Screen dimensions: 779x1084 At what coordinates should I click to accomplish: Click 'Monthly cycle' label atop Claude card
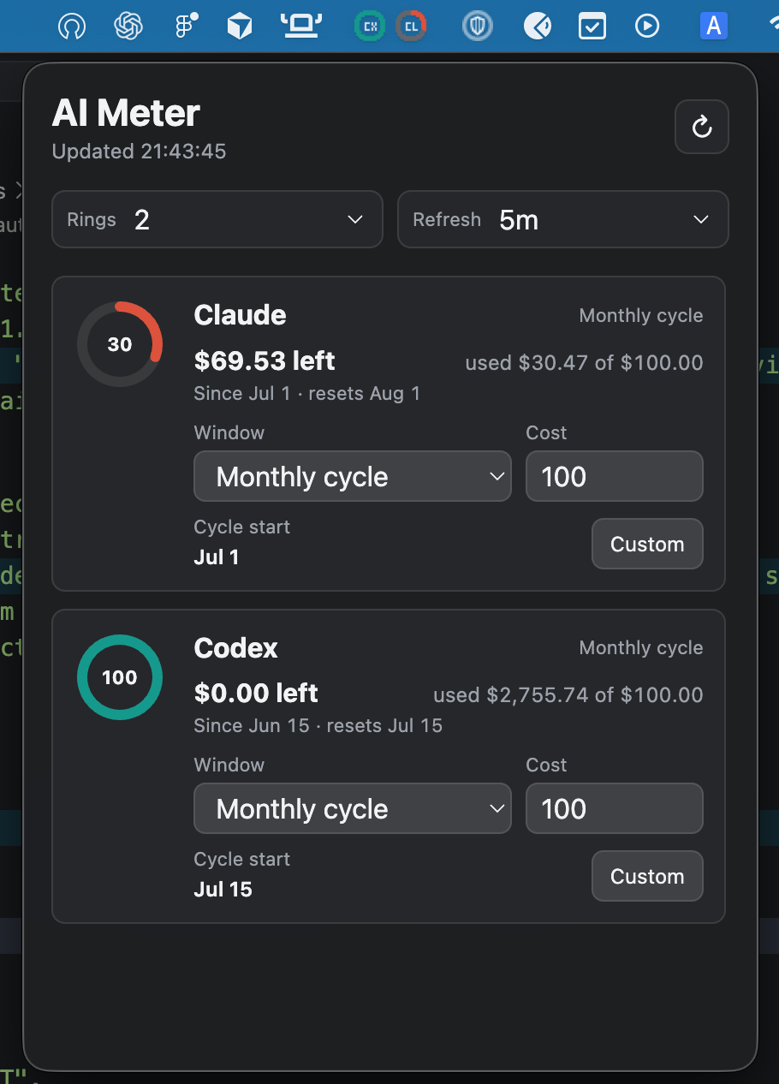click(641, 316)
